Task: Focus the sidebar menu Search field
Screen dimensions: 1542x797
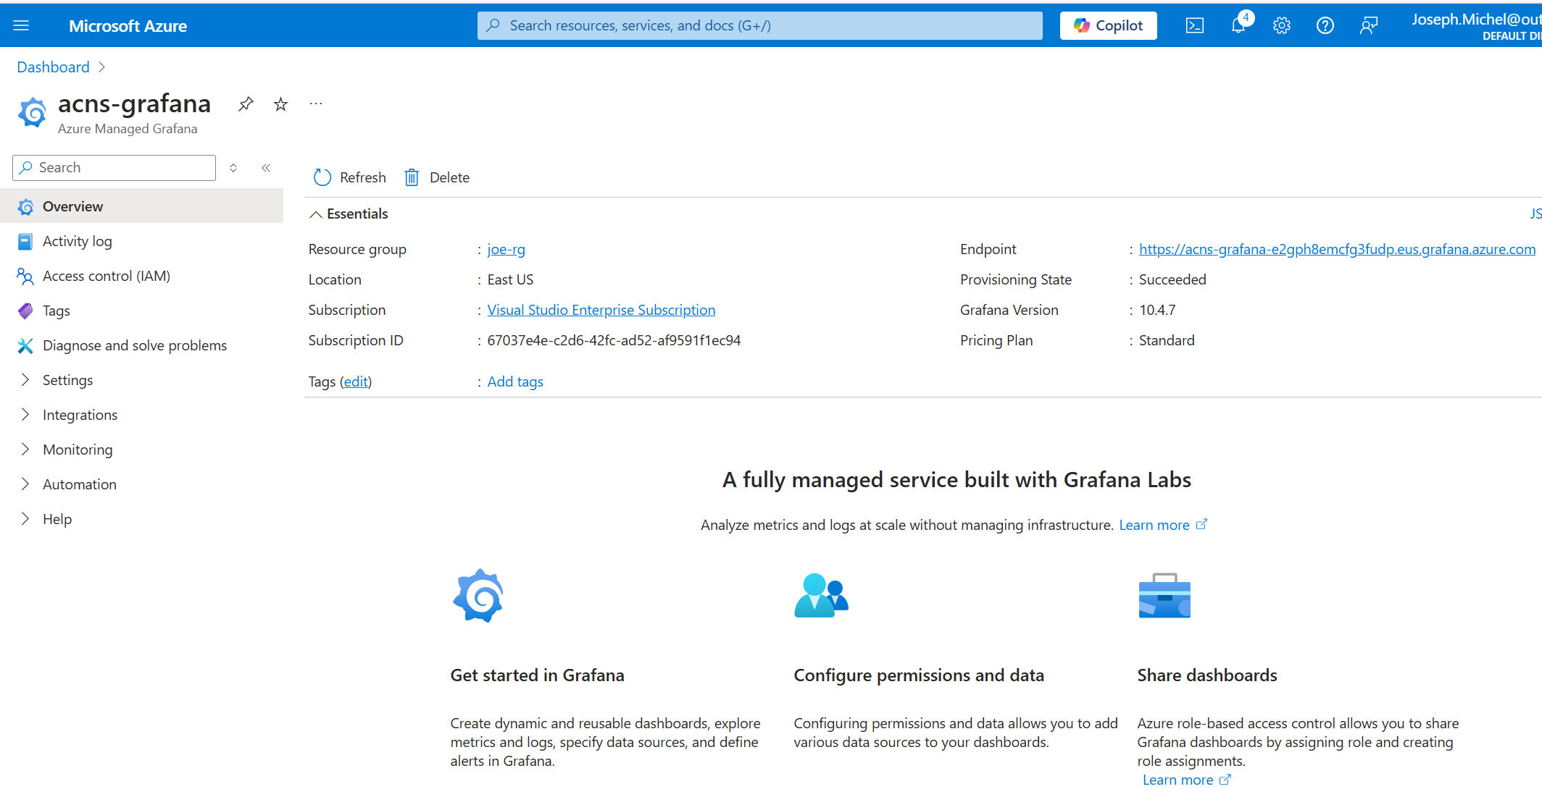Action: (x=114, y=168)
